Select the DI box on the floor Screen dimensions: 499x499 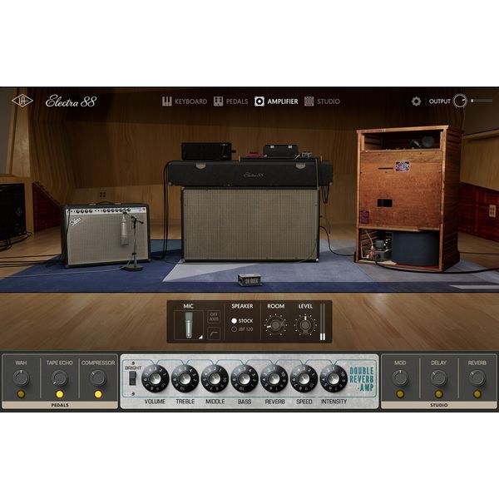click(x=250, y=279)
